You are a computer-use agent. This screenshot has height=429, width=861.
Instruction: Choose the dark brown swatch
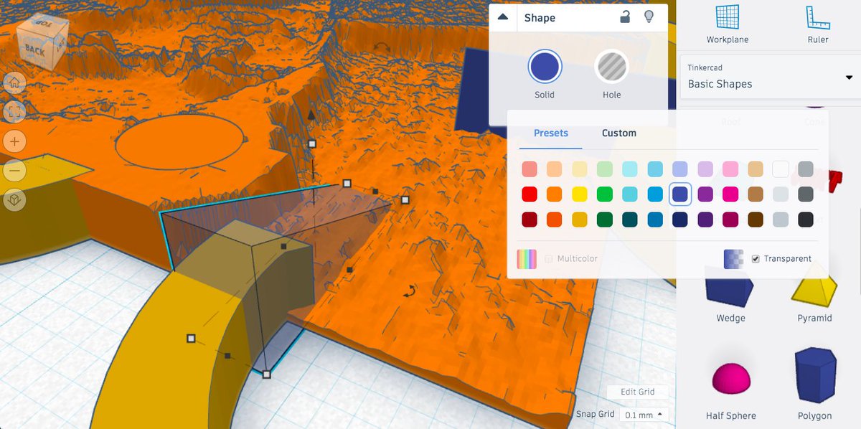click(x=756, y=220)
